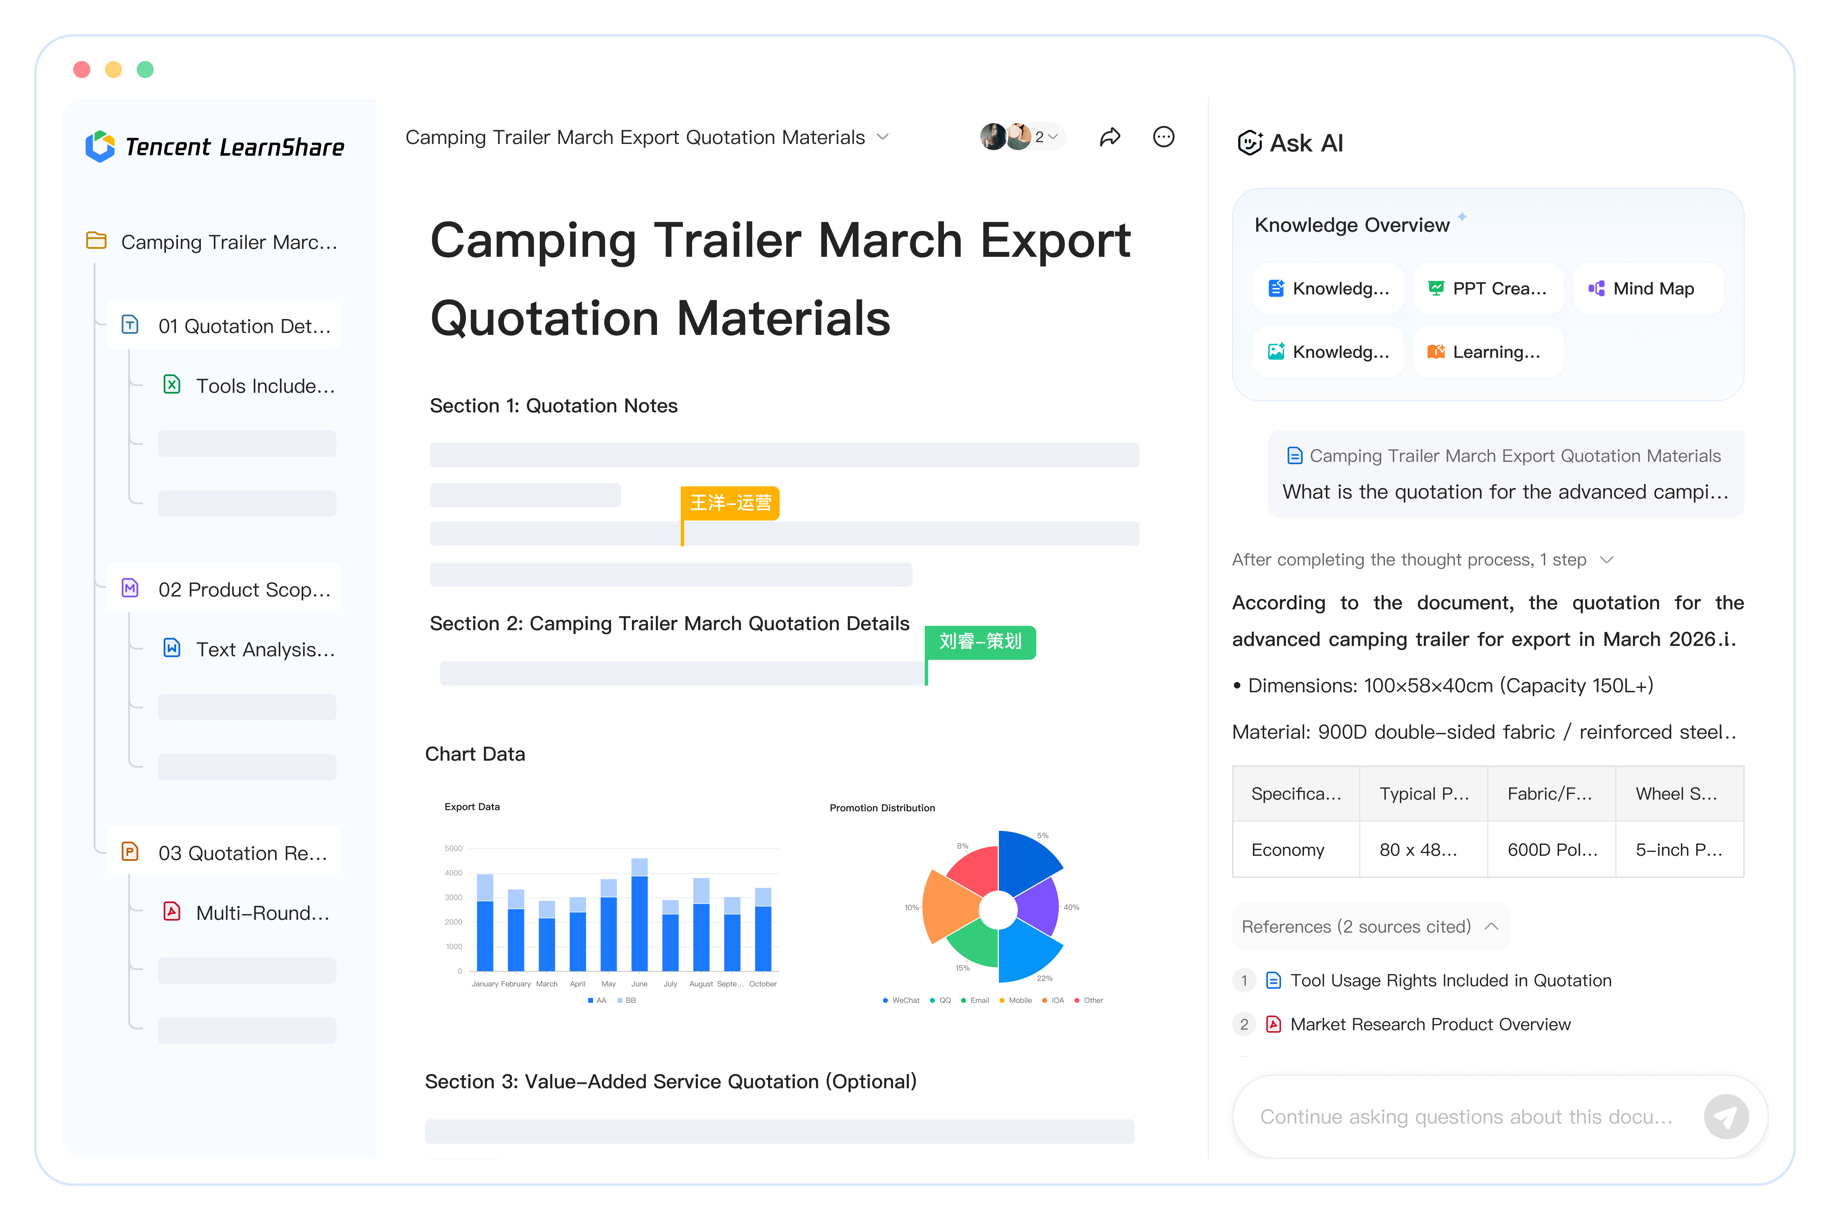Expand the collaborators count dropdown

(x=1053, y=137)
